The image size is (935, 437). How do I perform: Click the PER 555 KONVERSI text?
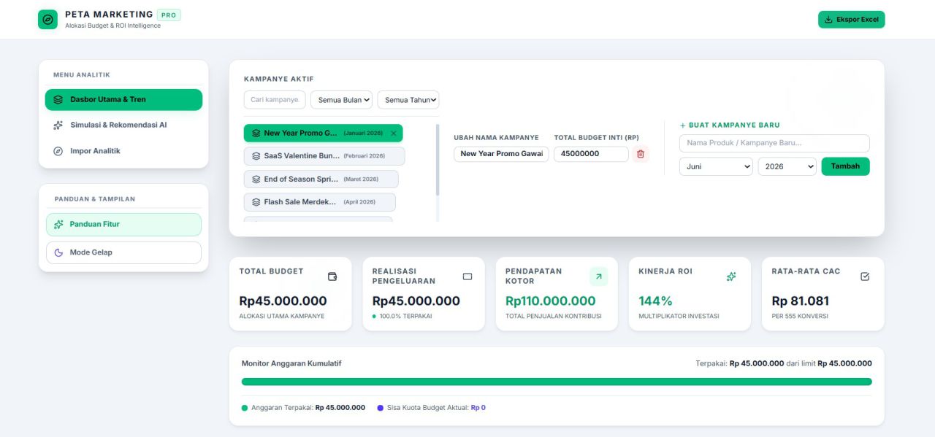click(x=800, y=317)
